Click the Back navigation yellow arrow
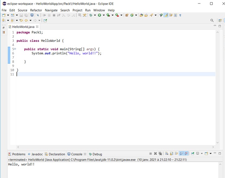This screenshot has height=178, width=225. point(26,21)
